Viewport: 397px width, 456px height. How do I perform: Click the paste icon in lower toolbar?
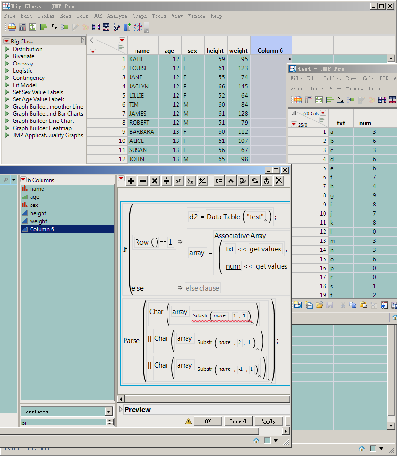tap(363, 305)
